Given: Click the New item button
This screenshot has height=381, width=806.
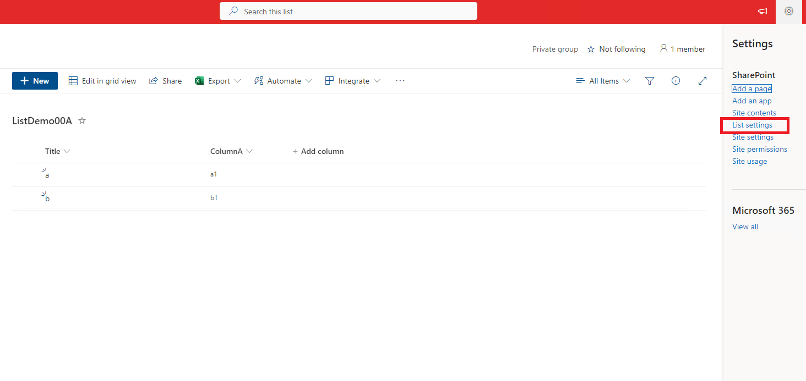Looking at the screenshot, I should [35, 81].
